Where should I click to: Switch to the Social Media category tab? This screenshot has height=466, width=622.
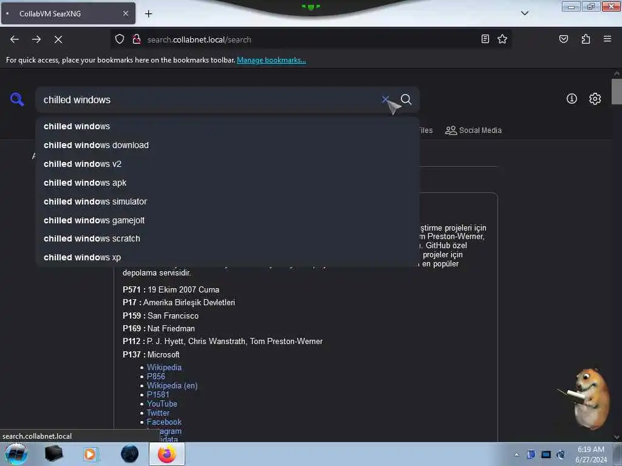click(x=473, y=130)
